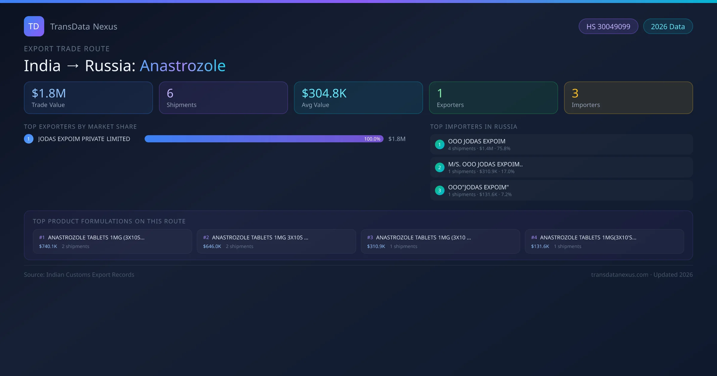The height and width of the screenshot is (376, 717).
Task: Click rank 2 badge for M/S. OOO JODAS EXPOIM
Action: coord(439,167)
